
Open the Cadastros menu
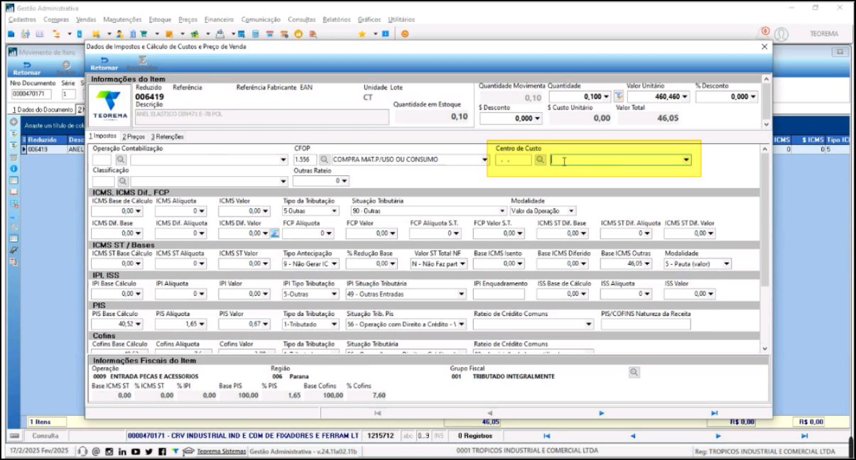(22, 19)
